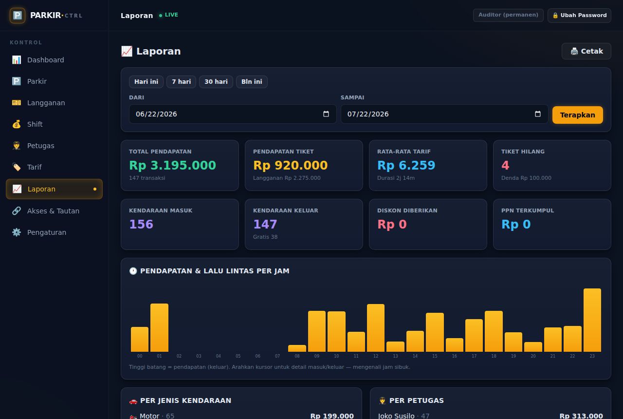Click the Akses & Tautan link icon
623x419 pixels.
(17, 211)
